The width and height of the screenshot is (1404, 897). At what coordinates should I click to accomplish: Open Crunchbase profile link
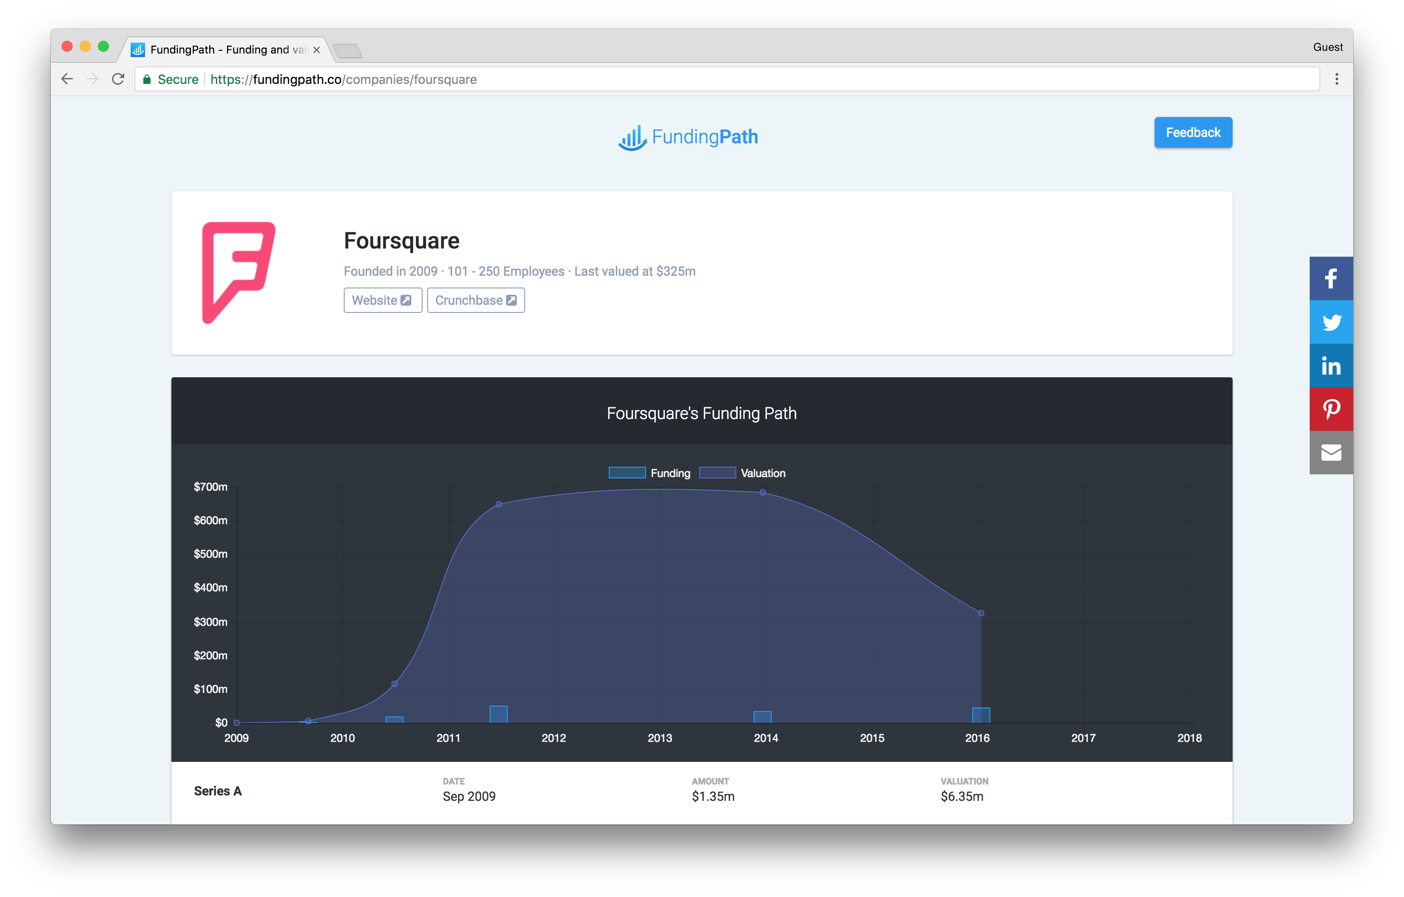click(x=476, y=300)
